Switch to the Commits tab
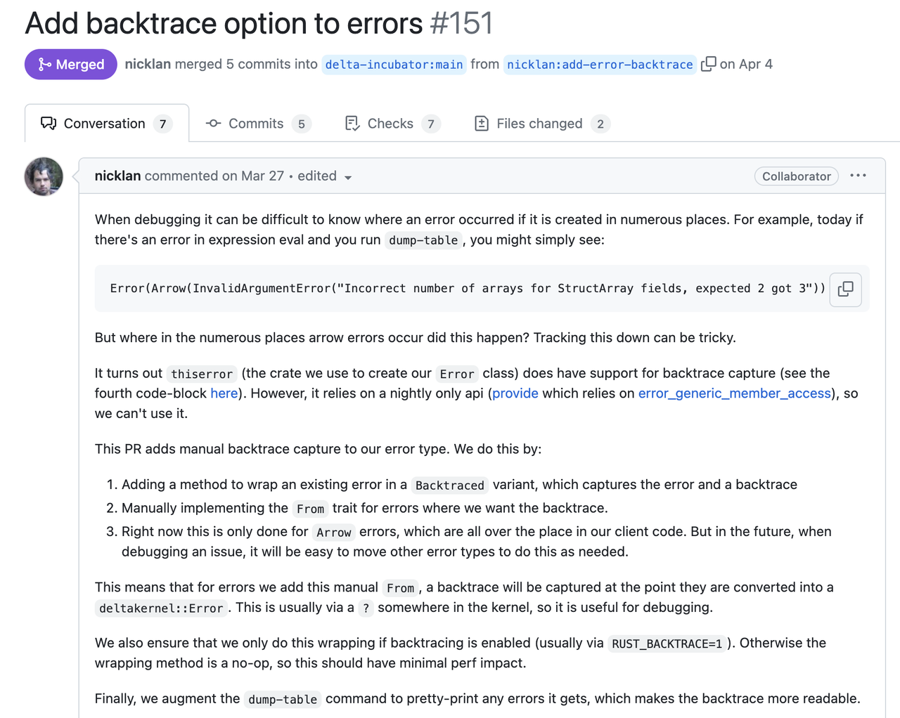900x718 pixels. click(x=255, y=123)
